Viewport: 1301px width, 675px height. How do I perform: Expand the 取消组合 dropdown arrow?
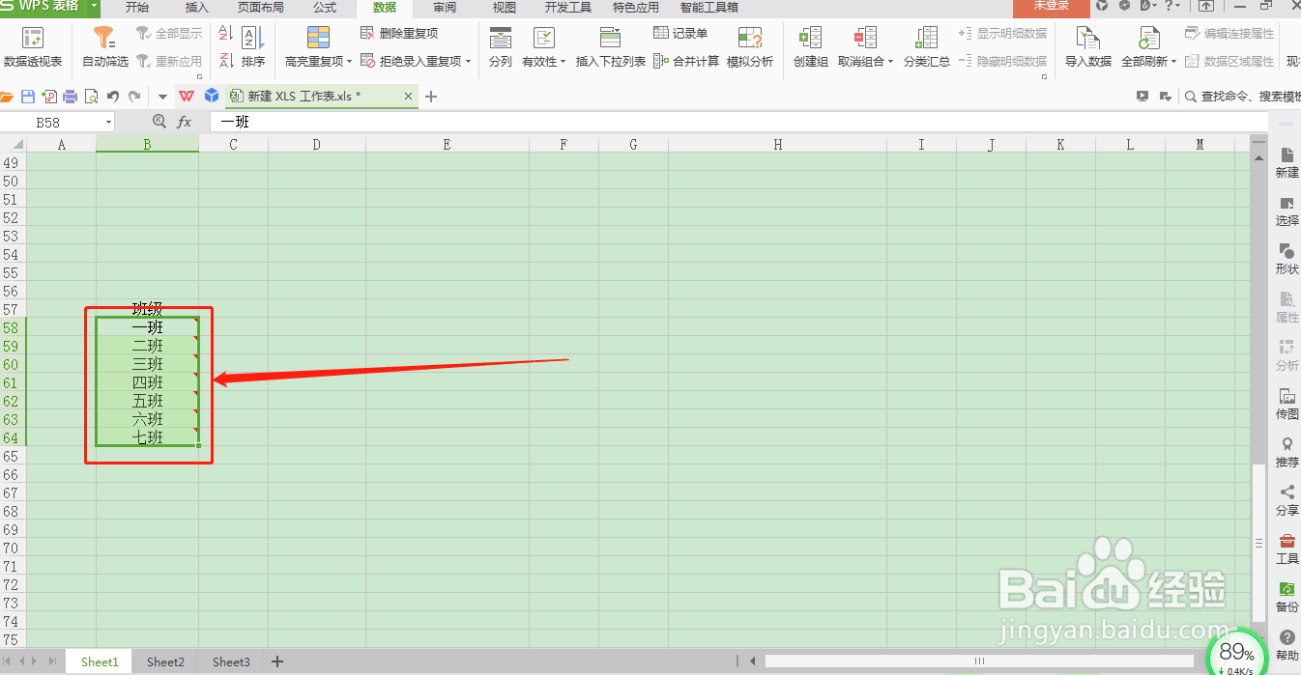pyautogui.click(x=890, y=62)
